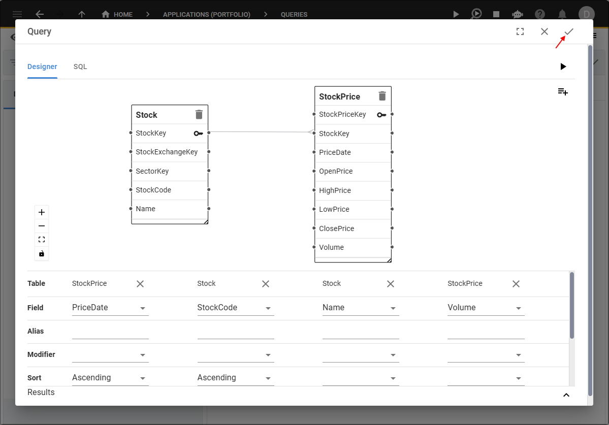Zoom in on the designer canvas

(42, 212)
